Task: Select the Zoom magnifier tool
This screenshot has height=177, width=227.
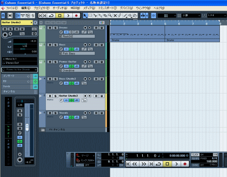Action: tap(110, 16)
